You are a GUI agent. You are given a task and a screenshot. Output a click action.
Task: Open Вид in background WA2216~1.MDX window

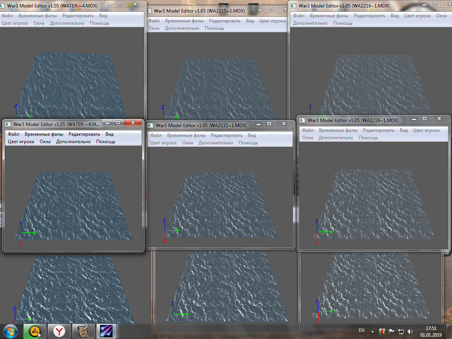coord(395,16)
